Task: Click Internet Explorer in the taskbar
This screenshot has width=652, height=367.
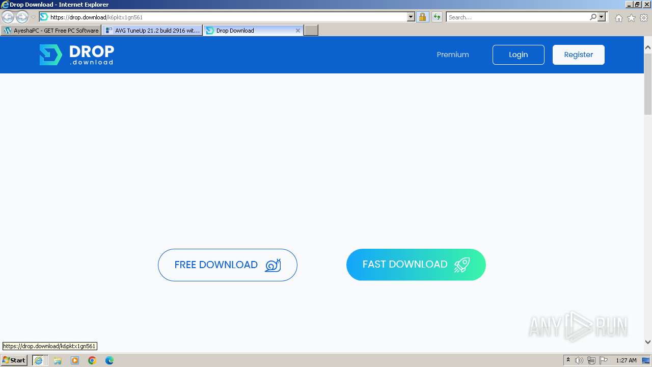Action: 38,360
